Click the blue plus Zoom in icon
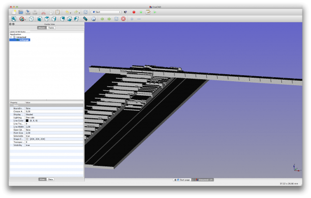Viewport: 311px width, 198px height. [132, 19]
